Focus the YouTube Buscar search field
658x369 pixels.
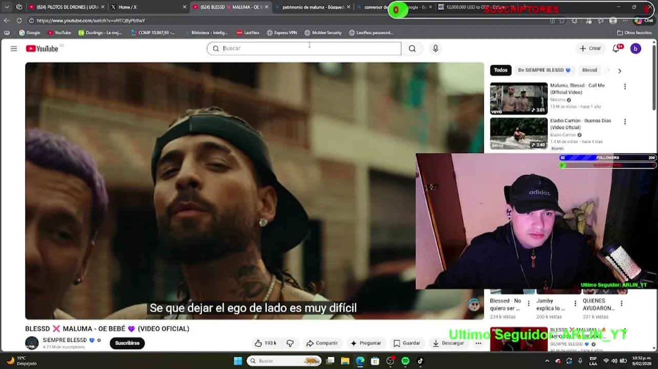[x=304, y=48]
